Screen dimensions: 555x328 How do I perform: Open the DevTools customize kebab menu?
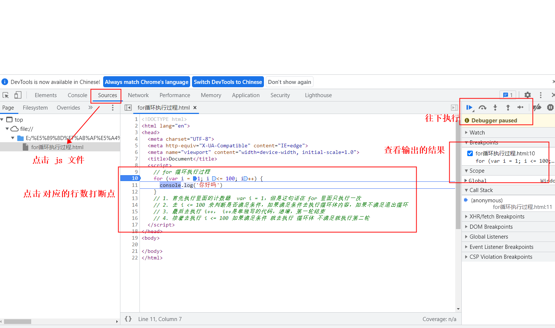541,95
